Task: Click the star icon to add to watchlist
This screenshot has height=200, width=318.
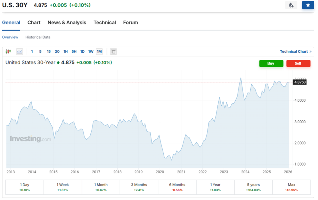Action: pyautogui.click(x=308, y=5)
